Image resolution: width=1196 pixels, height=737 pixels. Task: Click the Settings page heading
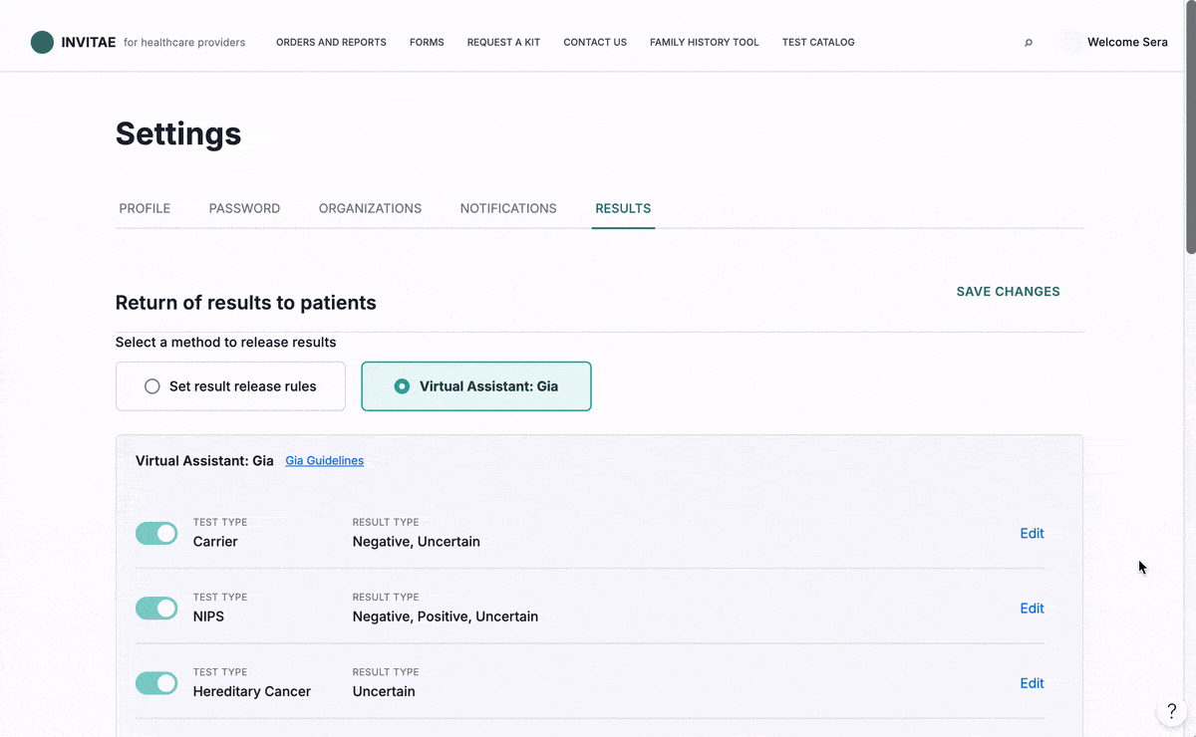click(178, 133)
